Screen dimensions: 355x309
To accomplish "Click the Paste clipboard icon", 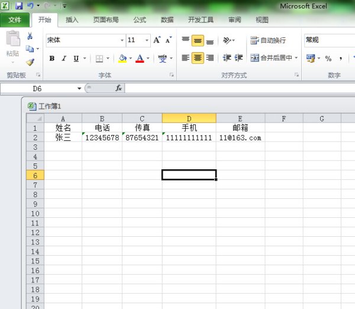I will (12, 38).
